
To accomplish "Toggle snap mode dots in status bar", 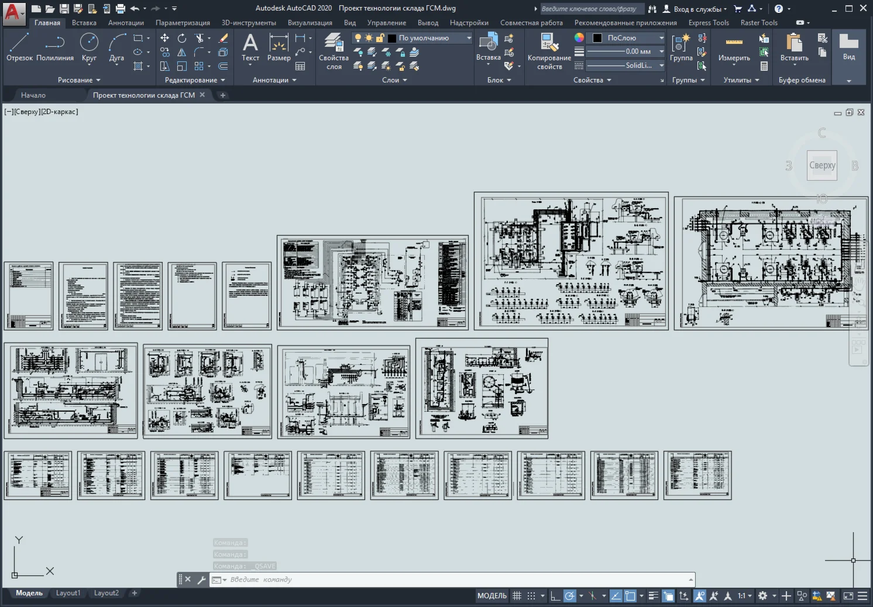I will tap(531, 596).
